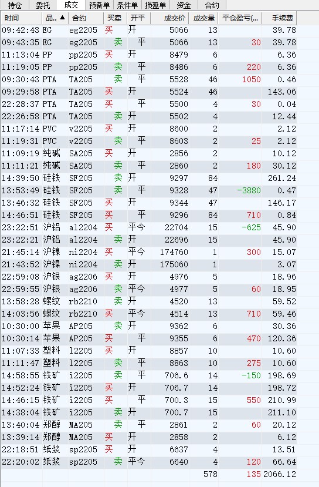Switch to the 持仓 tab
This screenshot has width=319, height=487.
coord(15,5)
